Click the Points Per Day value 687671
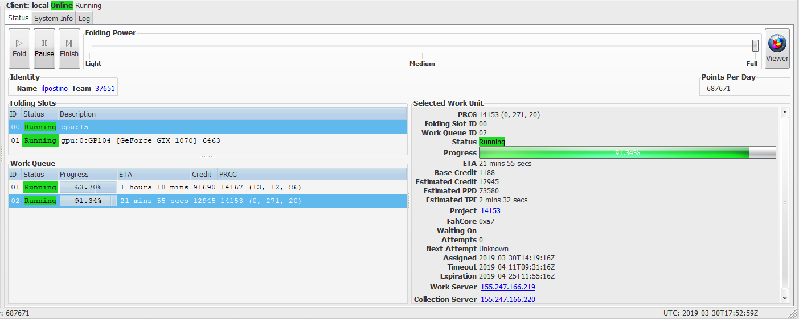799x319 pixels. coord(718,89)
